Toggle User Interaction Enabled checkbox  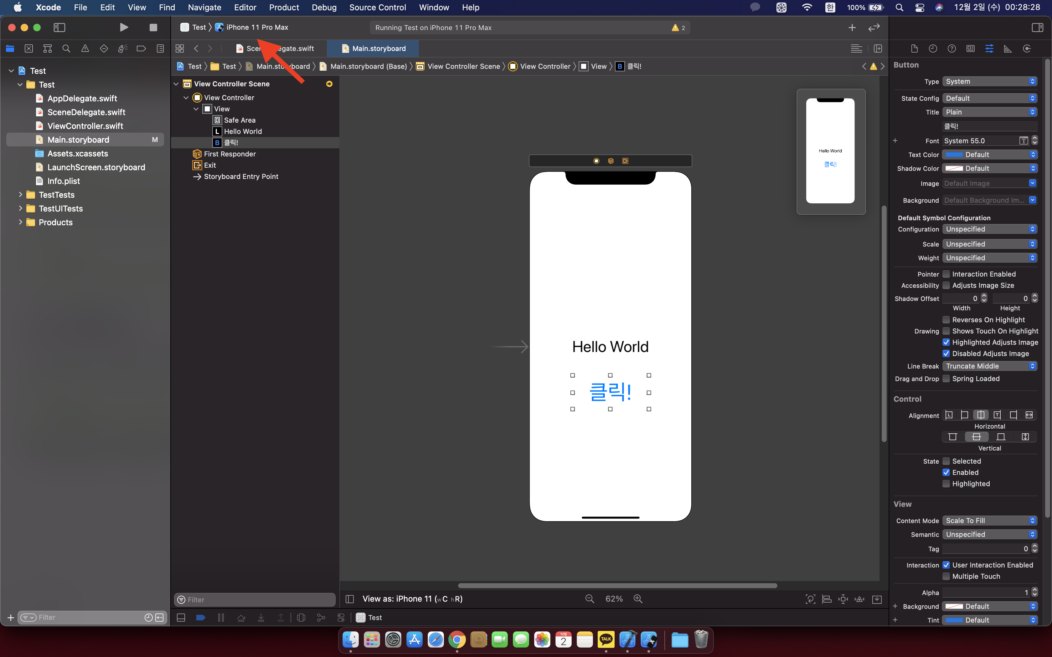[946, 565]
